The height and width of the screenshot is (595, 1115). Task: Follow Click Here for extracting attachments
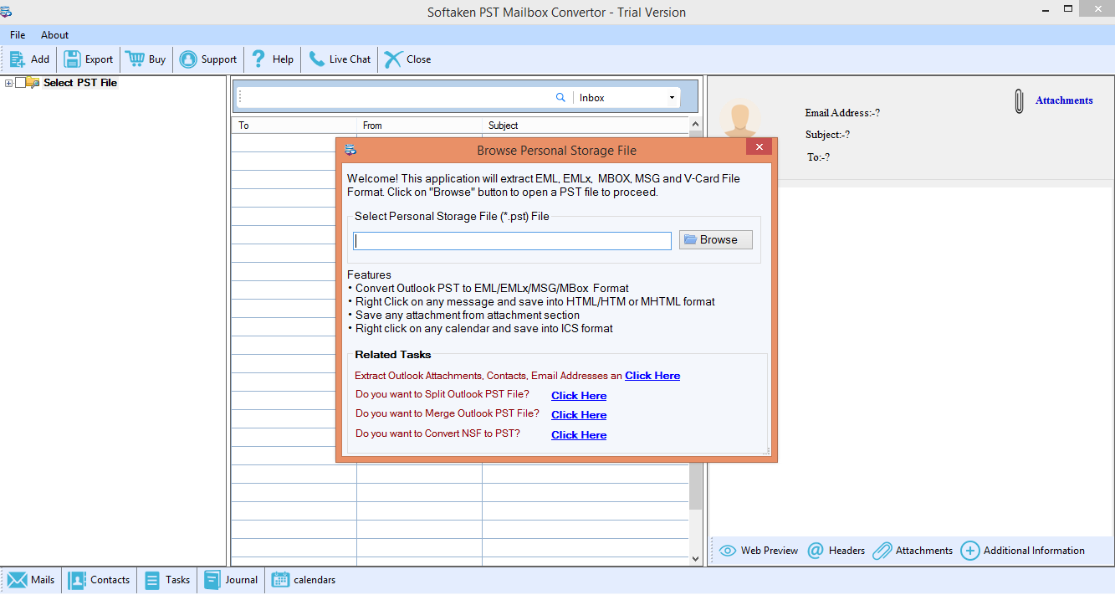[x=652, y=376]
